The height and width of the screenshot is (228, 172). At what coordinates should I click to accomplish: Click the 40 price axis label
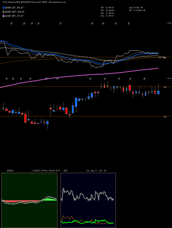click(165, 87)
